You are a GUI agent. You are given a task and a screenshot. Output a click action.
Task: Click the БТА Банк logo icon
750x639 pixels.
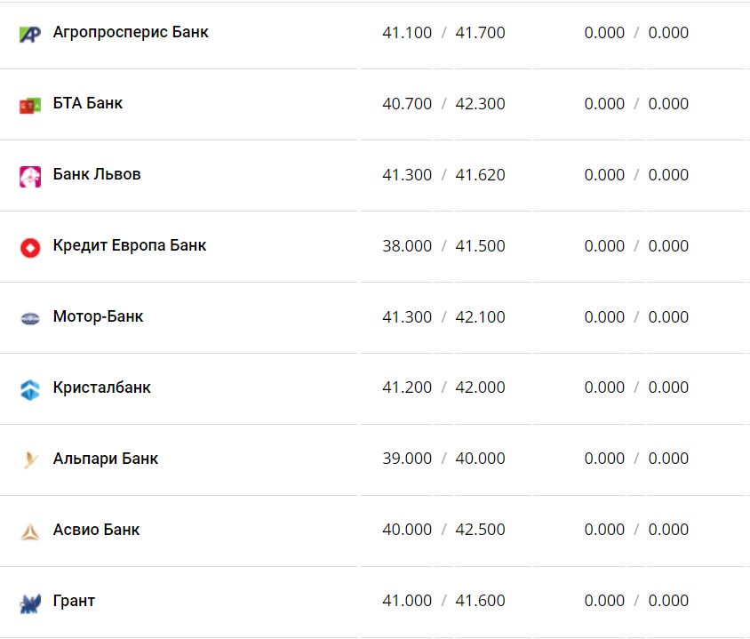[30, 105]
